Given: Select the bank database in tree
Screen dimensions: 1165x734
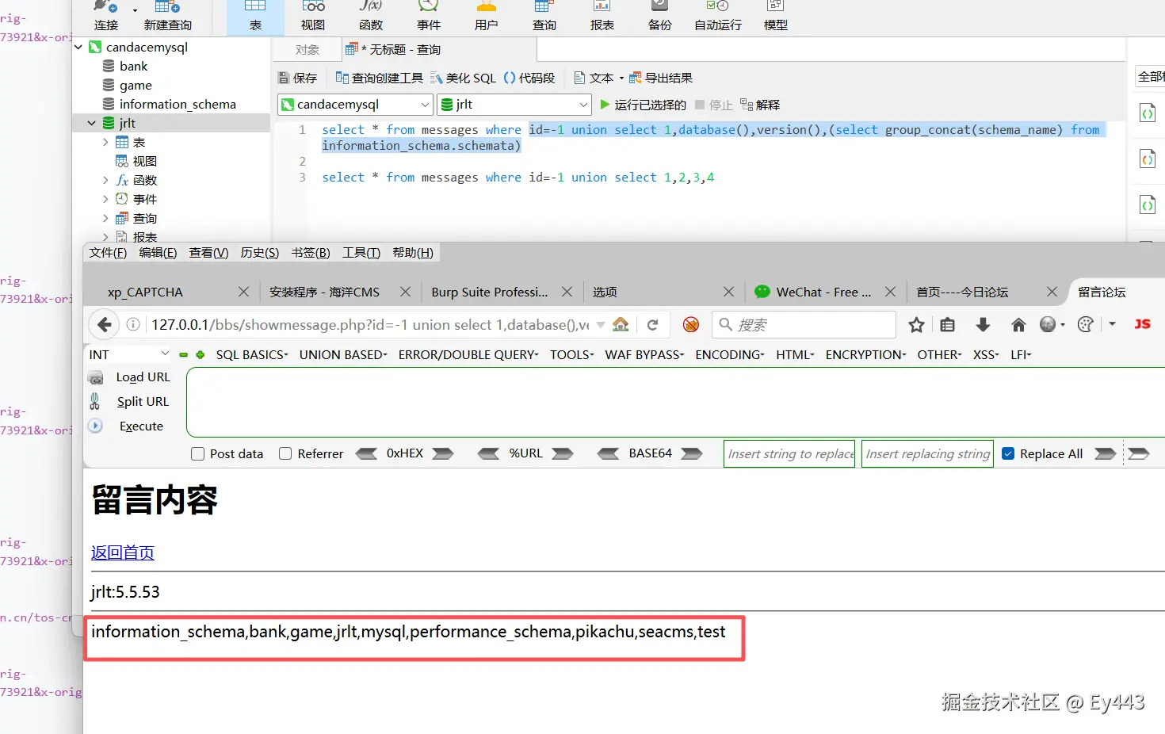Looking at the screenshot, I should 133,67.
